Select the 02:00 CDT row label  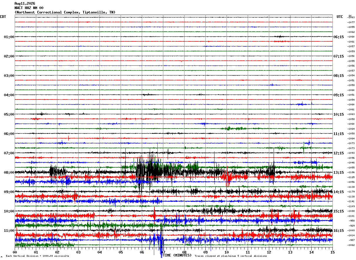[x=9, y=56]
